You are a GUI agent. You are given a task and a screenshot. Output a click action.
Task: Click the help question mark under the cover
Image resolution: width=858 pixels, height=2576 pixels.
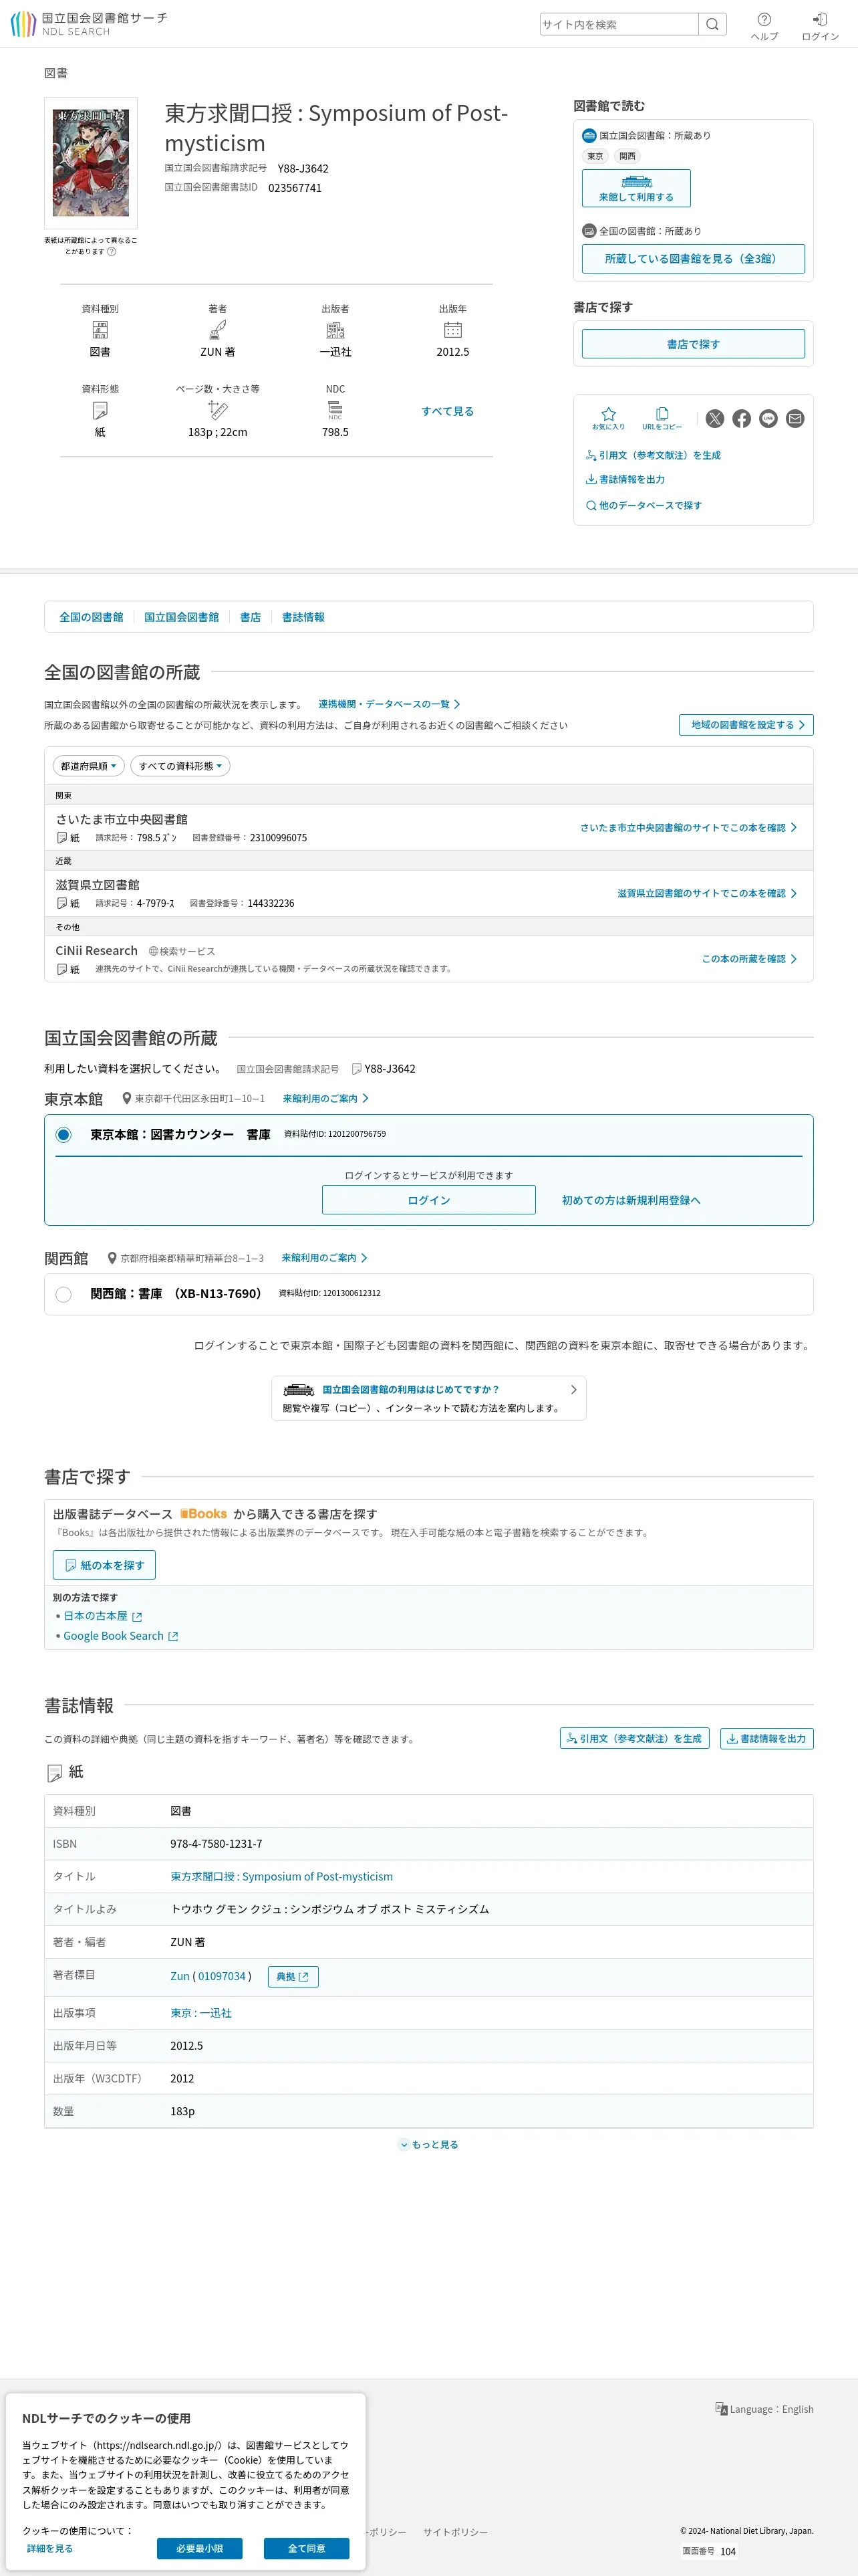pyautogui.click(x=112, y=251)
